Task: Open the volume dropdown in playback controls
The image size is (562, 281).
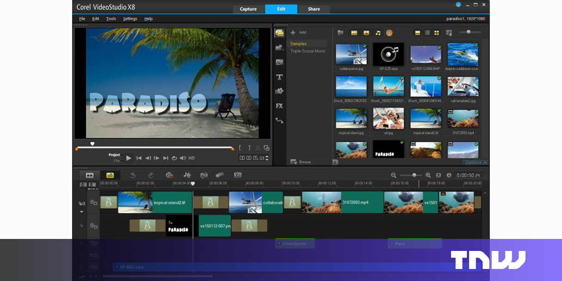Action: coord(182,158)
